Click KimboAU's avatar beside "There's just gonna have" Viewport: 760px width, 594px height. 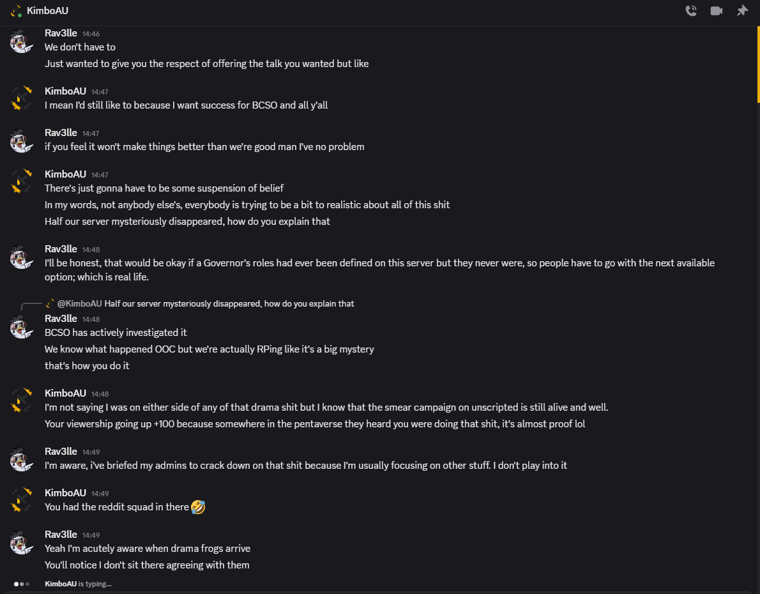[22, 182]
